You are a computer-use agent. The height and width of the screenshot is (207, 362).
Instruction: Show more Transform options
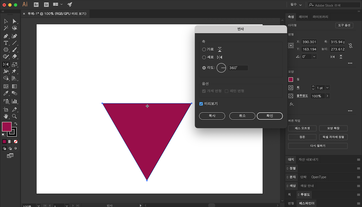[x=350, y=63]
